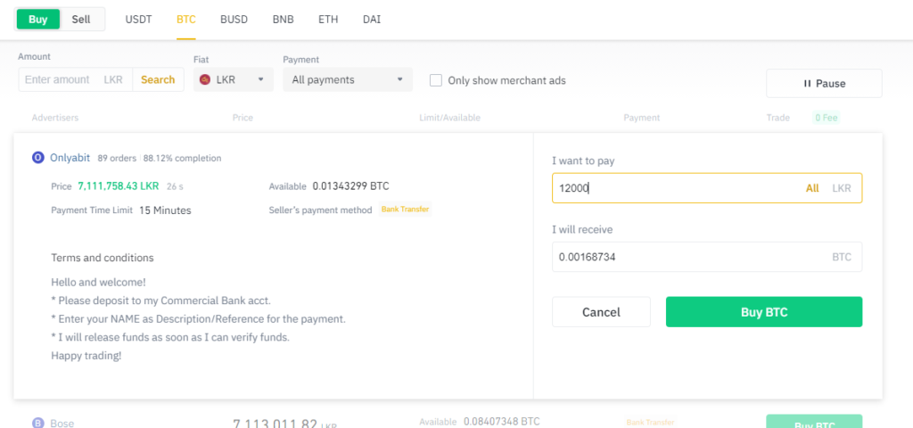The image size is (913, 428).
Task: Open the LKR fiat dropdown
Action: click(234, 79)
